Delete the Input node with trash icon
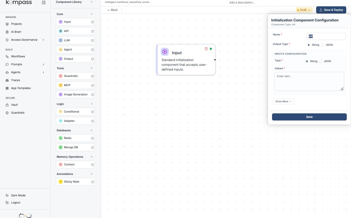Screen dimensions: 351x218 206,49
